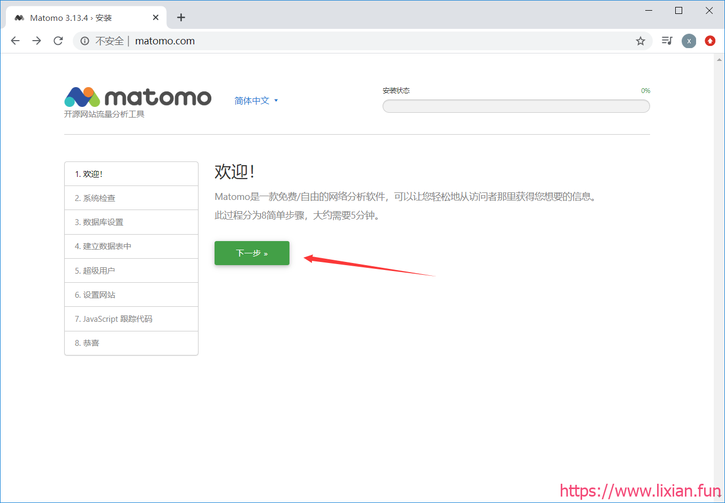725x503 pixels.
Task: Click the 欢迎! heading
Action: click(235, 172)
